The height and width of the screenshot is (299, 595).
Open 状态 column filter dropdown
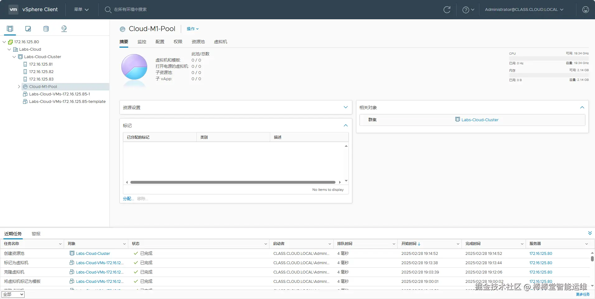click(266, 244)
